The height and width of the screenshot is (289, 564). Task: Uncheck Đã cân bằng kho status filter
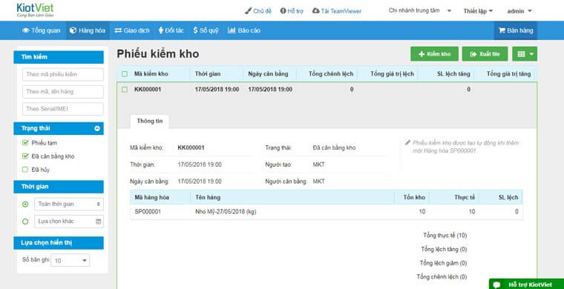coord(25,156)
